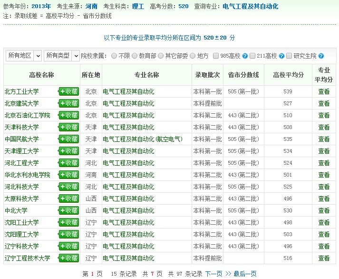
Task: Click 专业平均分 column header
Action: 324,75
